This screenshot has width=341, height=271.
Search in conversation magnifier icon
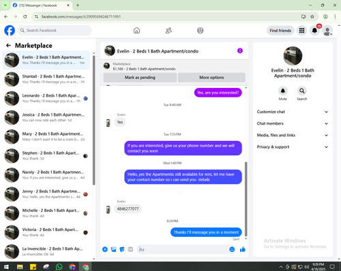(302, 91)
